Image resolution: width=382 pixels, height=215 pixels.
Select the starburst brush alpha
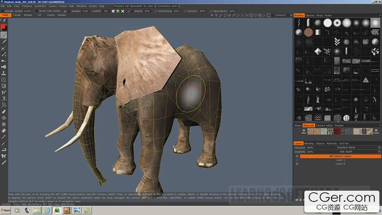coord(337,51)
